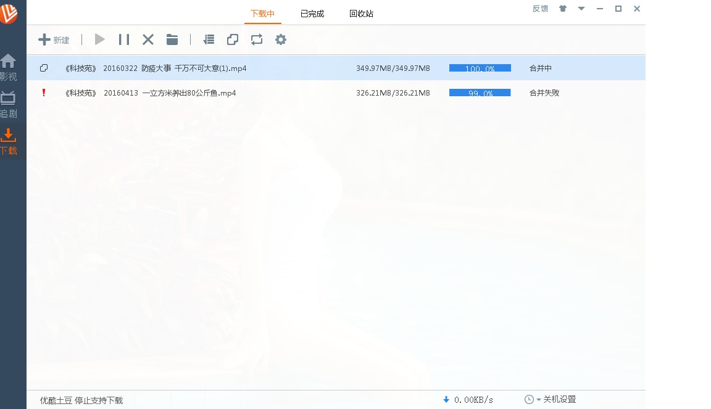711x409 pixels.
Task: Click the overlapping squares toolbar icon
Action: 233,39
